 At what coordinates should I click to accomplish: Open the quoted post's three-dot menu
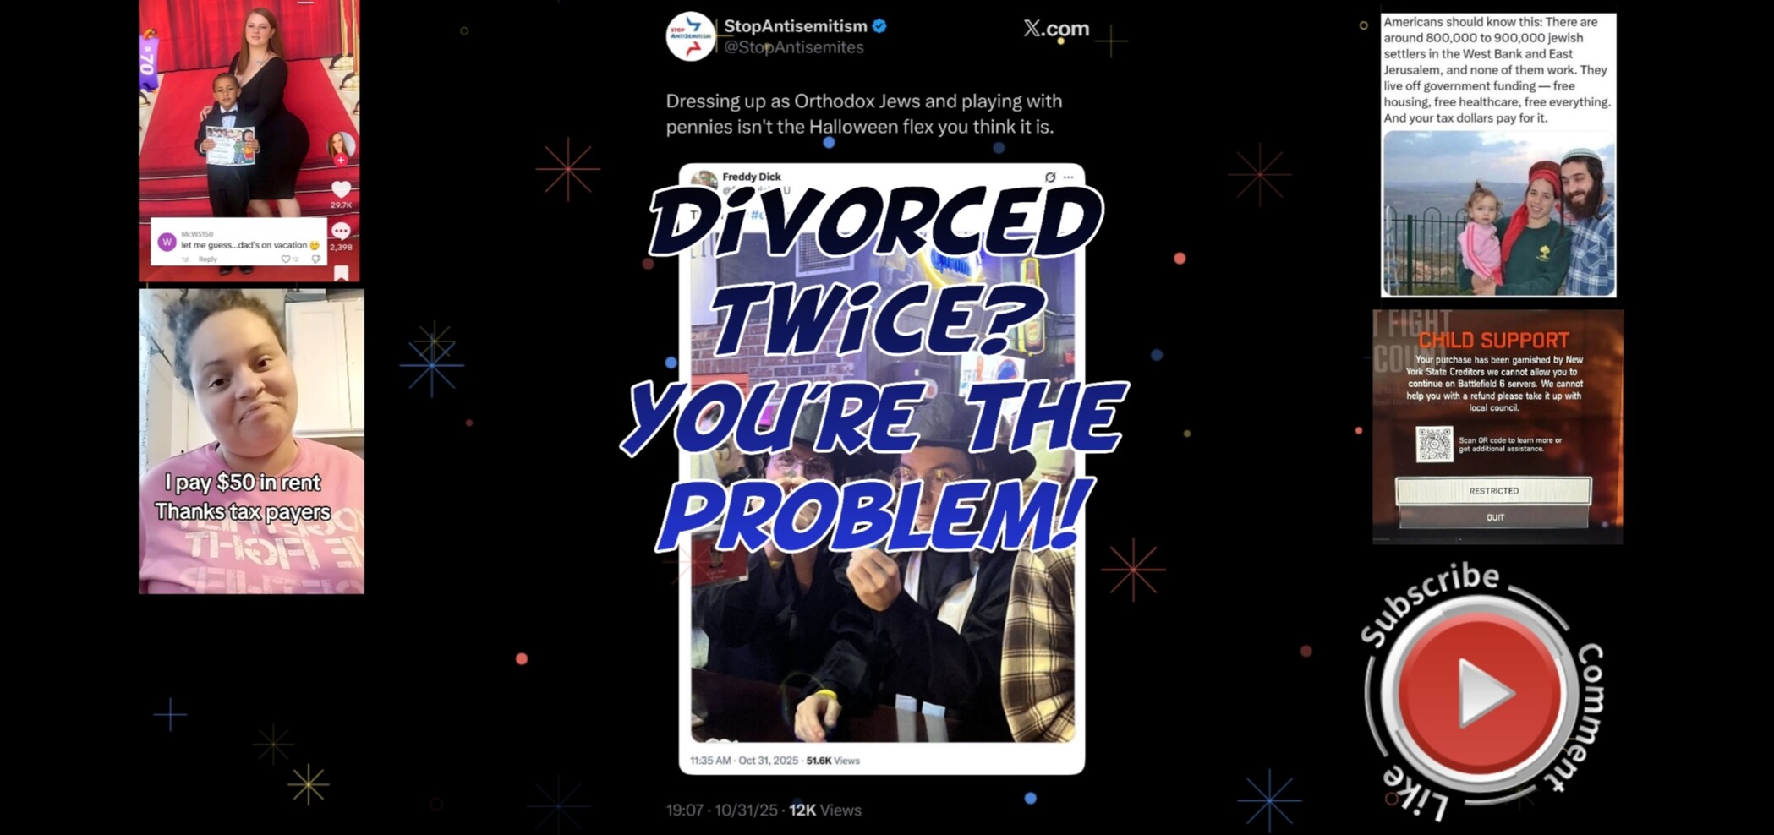(1069, 177)
